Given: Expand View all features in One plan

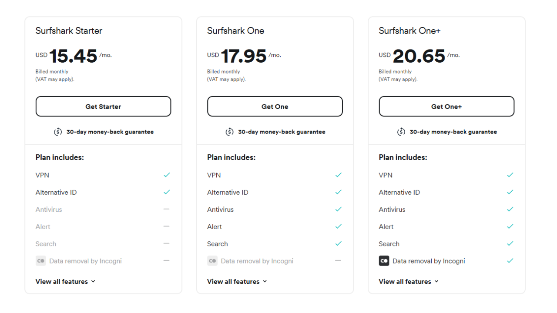Looking at the screenshot, I should click(x=237, y=282).
